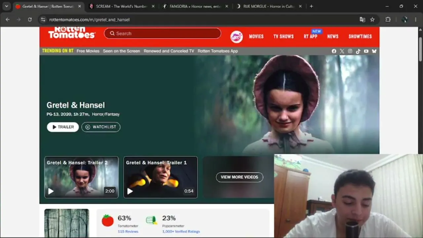Screen dimensions: 423x238
Task: Expand the tab search dropdown
Action: (6, 6)
